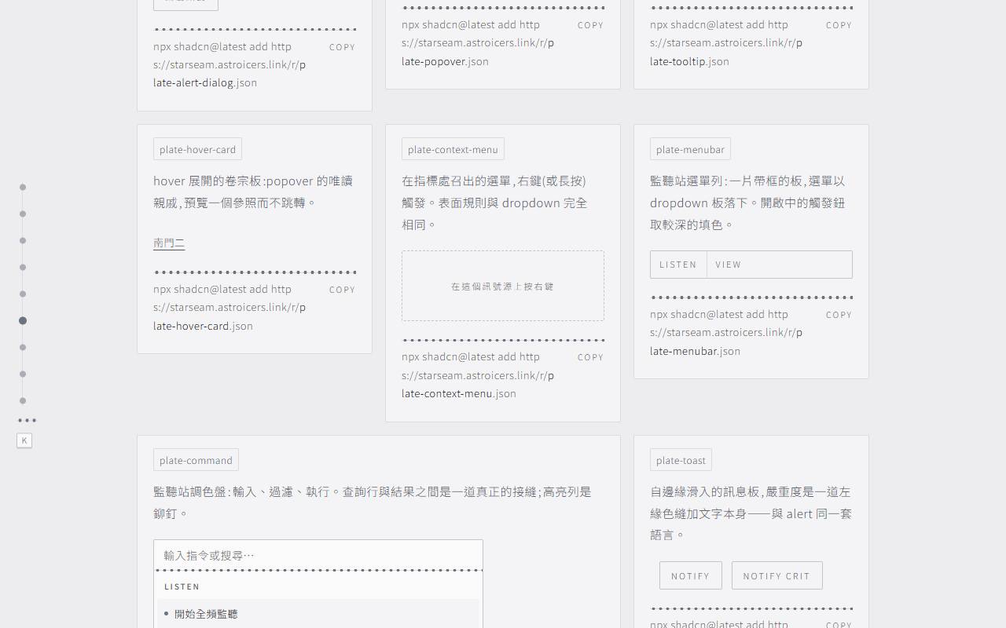Click the LISTEN group heading in command palette

[182, 586]
